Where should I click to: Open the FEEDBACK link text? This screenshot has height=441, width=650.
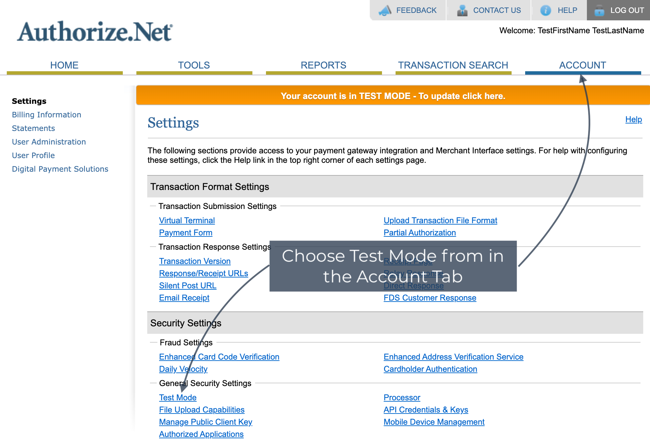(x=416, y=11)
